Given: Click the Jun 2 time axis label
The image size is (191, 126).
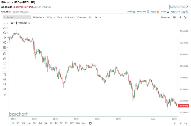Looking at the screenshot, I should pos(153,119).
